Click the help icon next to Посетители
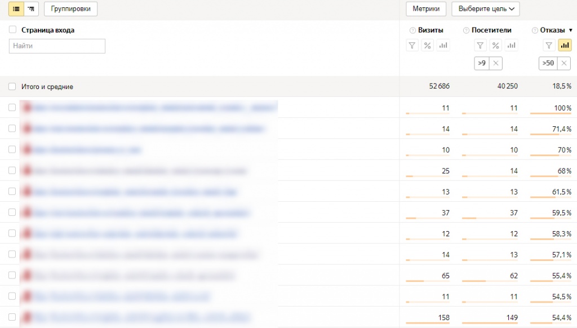The image size is (577, 328). coord(466,30)
